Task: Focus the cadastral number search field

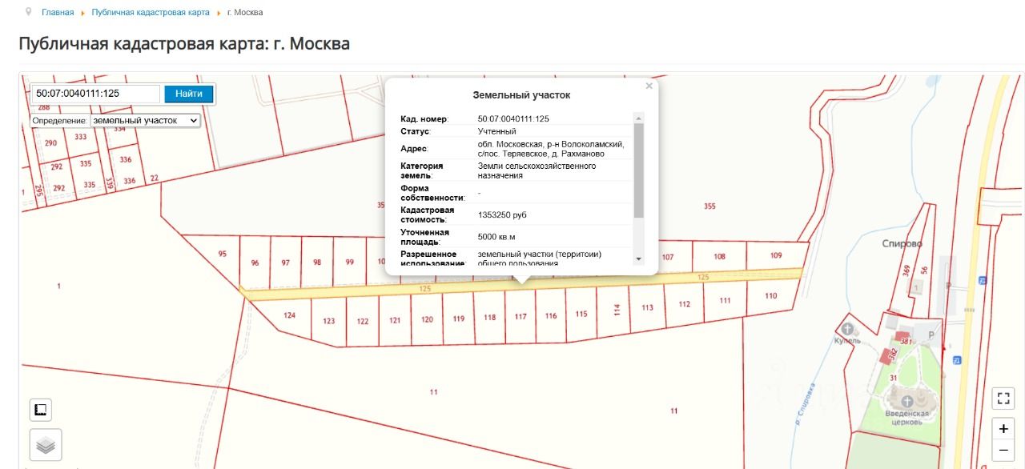Action: (x=96, y=94)
